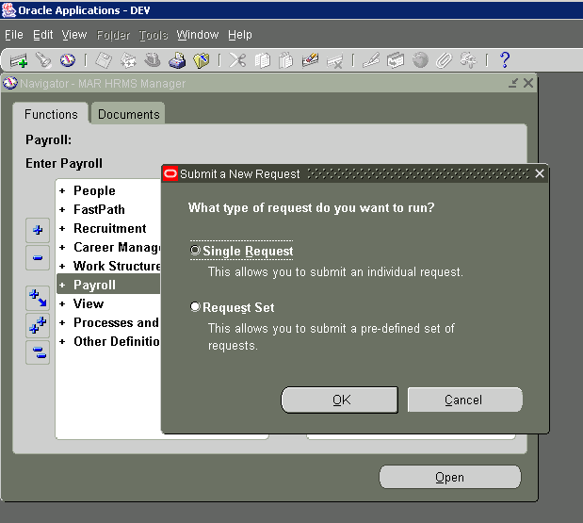The width and height of the screenshot is (583, 523).
Task: Click the Navigator title bar compass icon
Action: 10,83
